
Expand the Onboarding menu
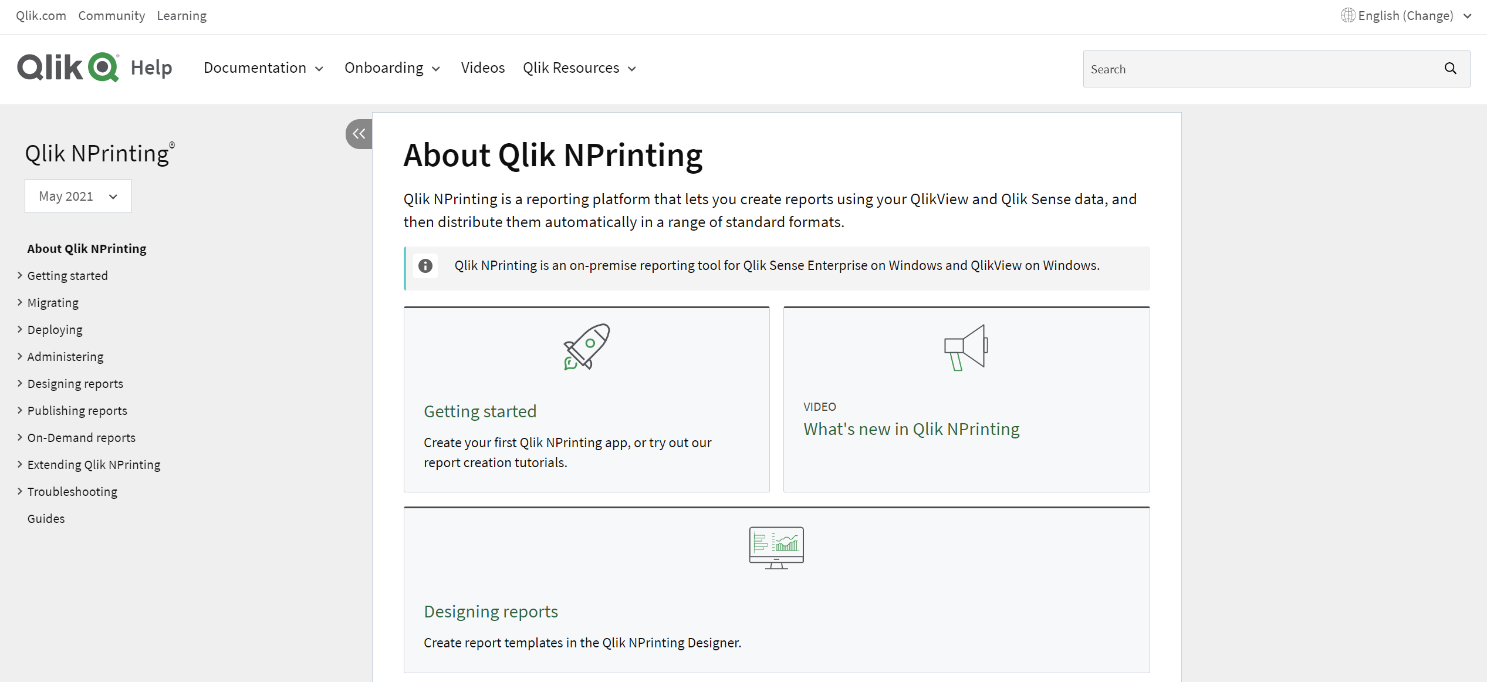pyautogui.click(x=392, y=68)
